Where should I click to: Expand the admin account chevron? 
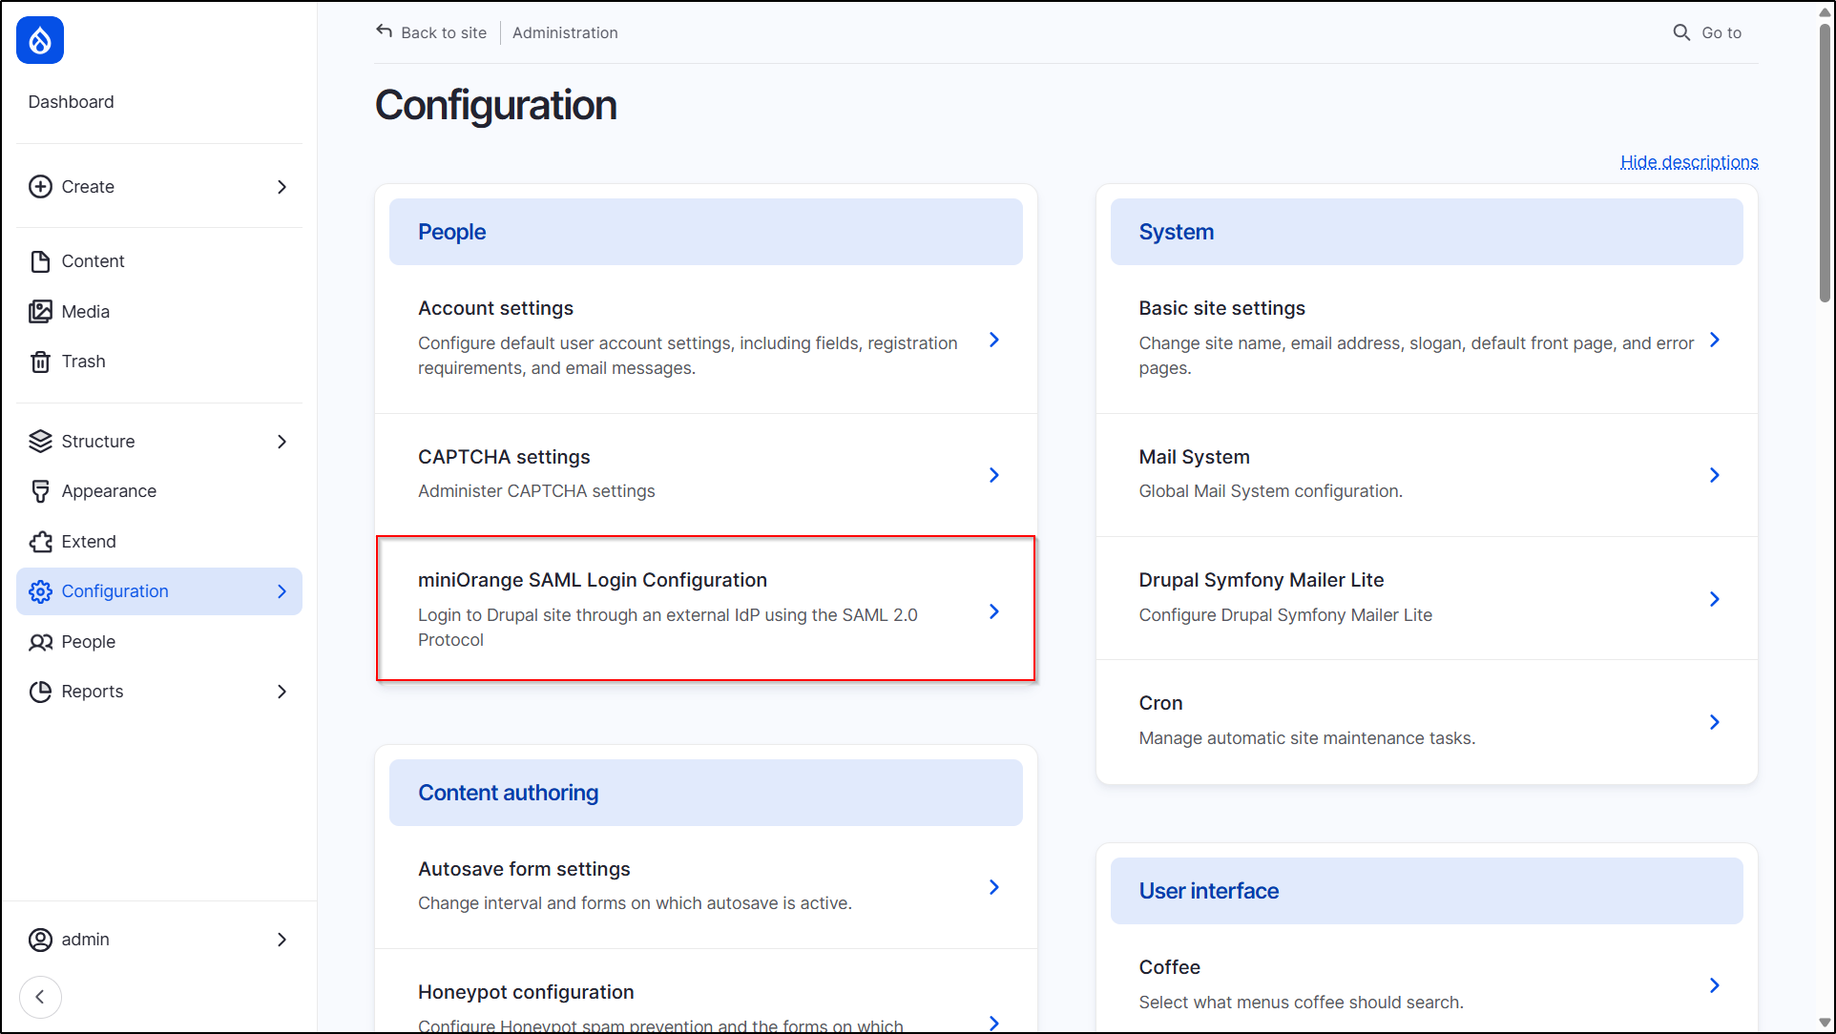pos(282,940)
